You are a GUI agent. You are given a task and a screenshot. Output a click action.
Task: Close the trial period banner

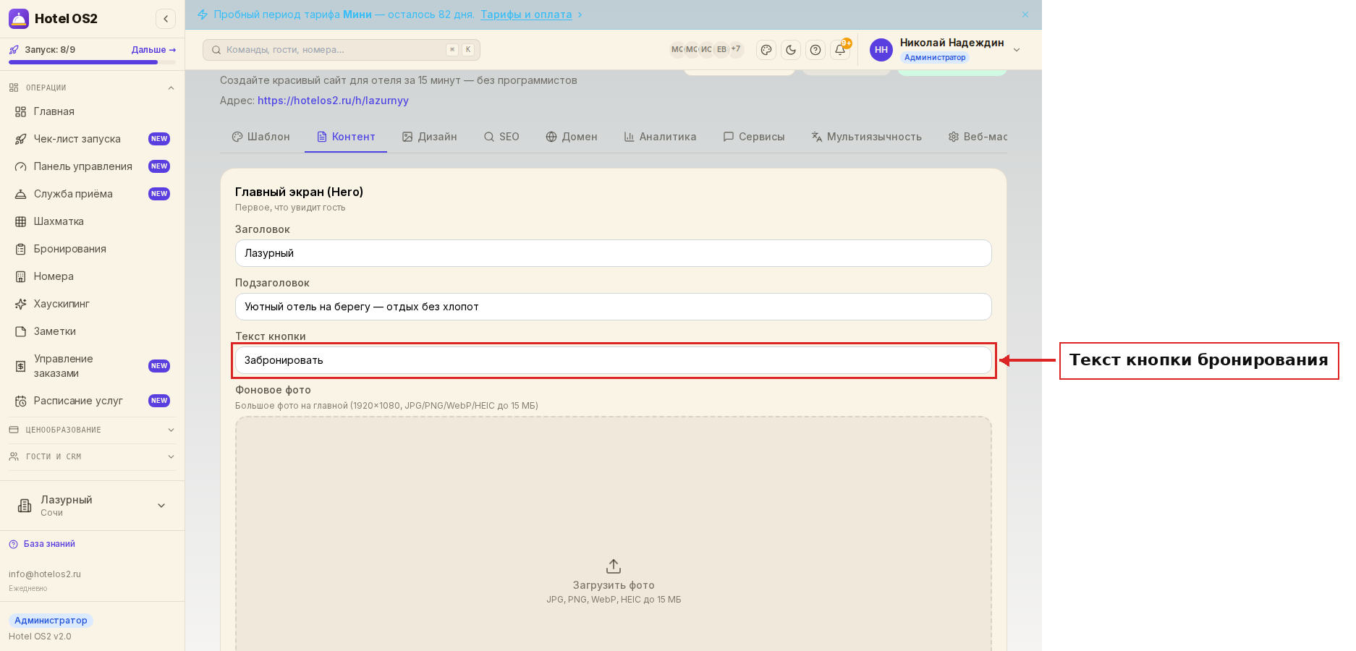[x=1025, y=14]
